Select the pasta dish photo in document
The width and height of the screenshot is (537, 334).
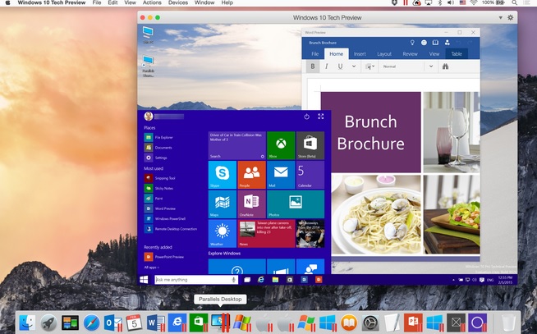point(376,214)
